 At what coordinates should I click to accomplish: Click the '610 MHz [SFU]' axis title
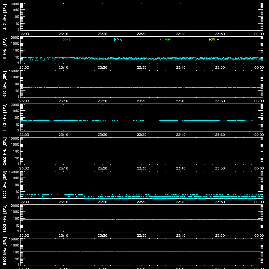pos(4,84)
